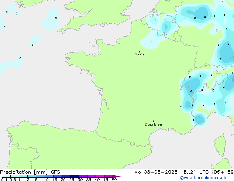Click the "25" legend scale value

72,180
